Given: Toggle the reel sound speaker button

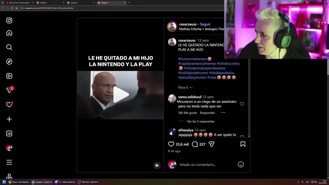Looking at the screenshot, I should (x=157, y=165).
